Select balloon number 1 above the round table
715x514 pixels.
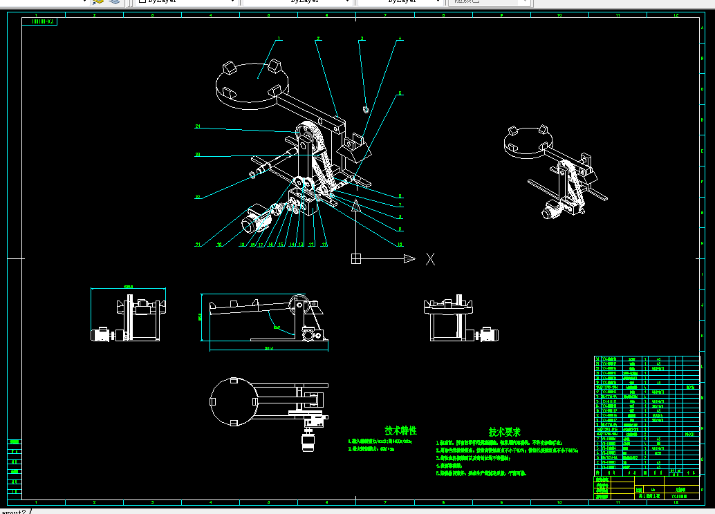279,39
